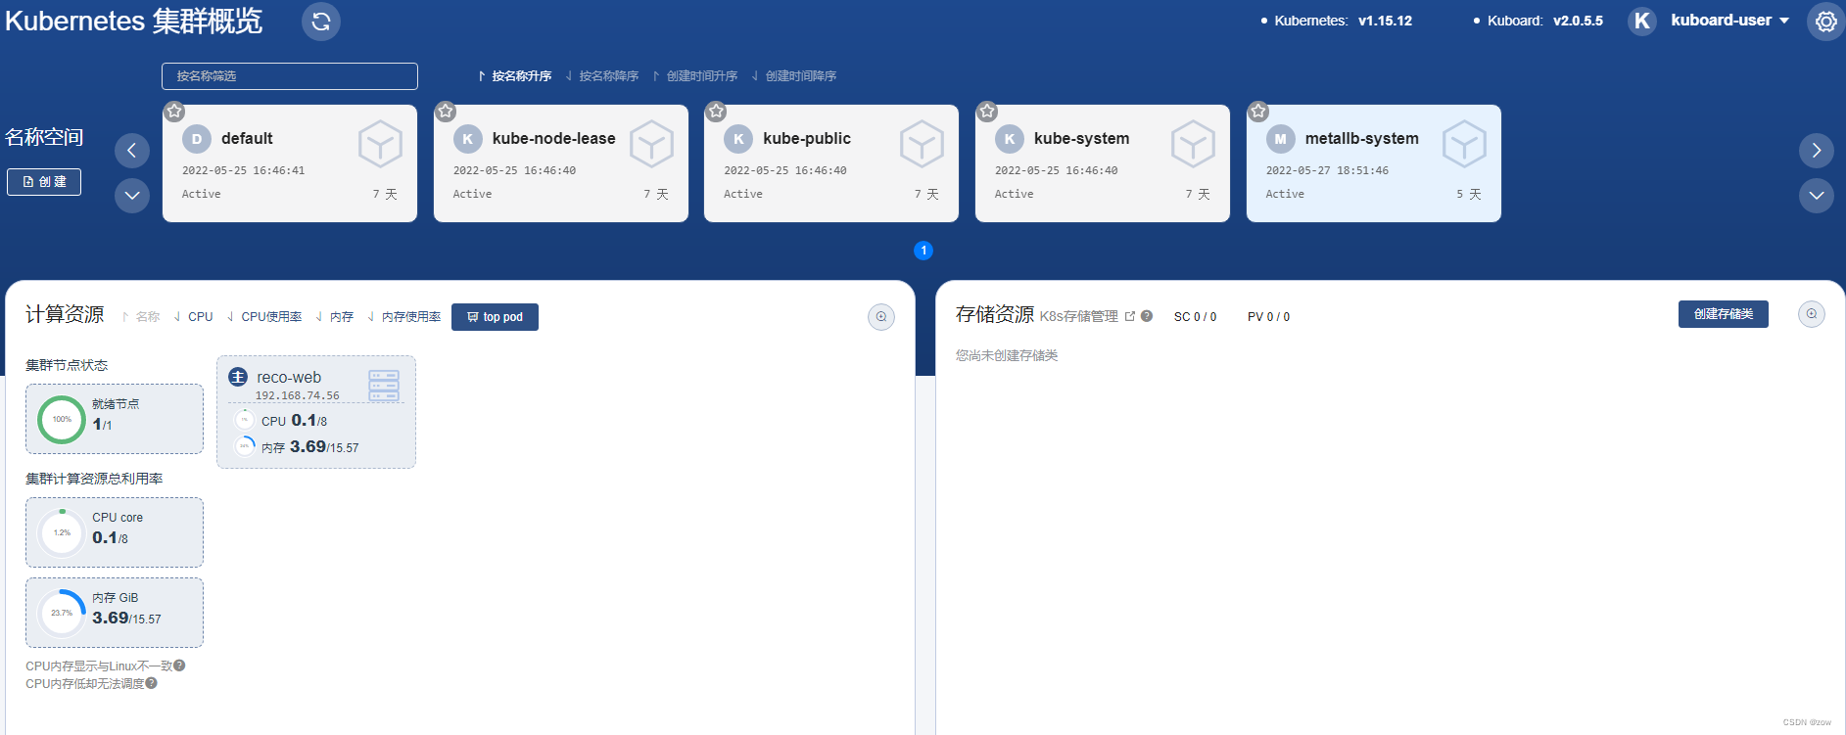Image resolution: width=1846 pixels, height=735 pixels.
Task: Click the M badge on metallb-system
Action: coord(1281,139)
